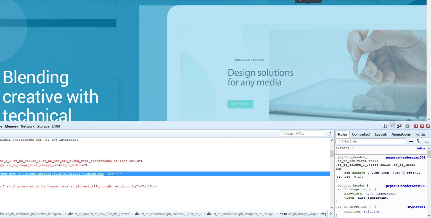This screenshot has width=431, height=218.
Task: Toggle the split console icon
Action: pos(392,126)
